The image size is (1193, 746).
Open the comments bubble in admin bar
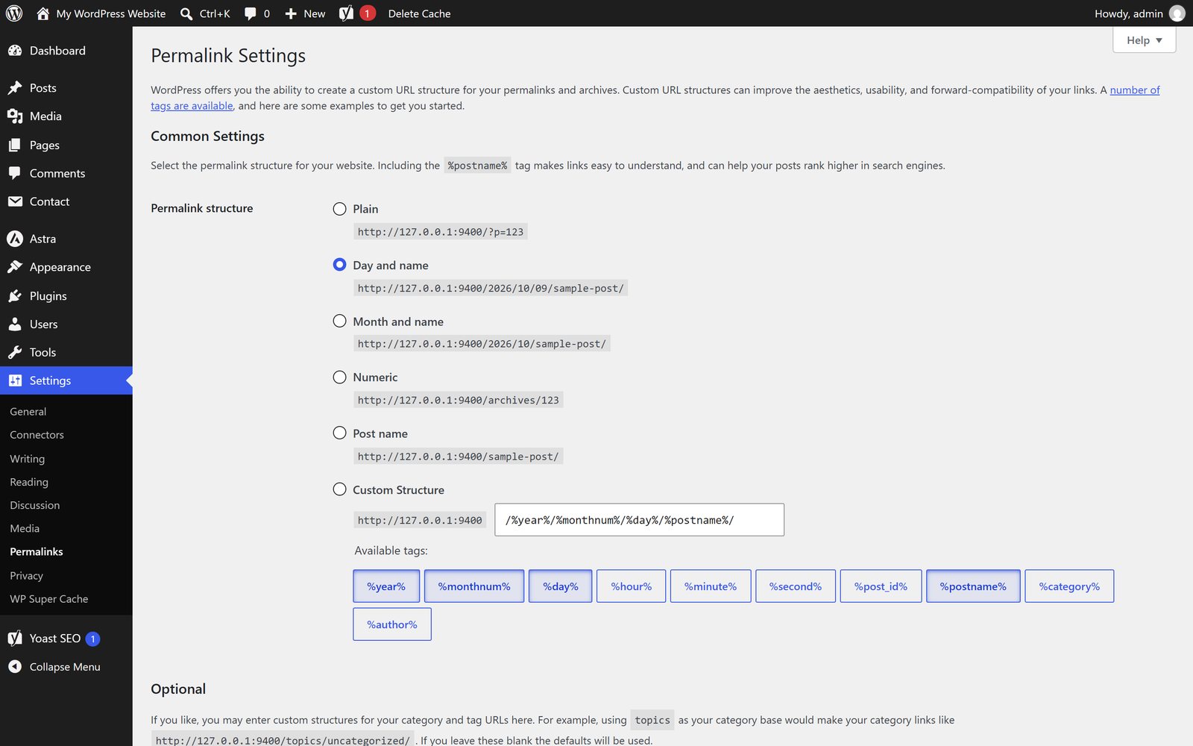coord(251,13)
